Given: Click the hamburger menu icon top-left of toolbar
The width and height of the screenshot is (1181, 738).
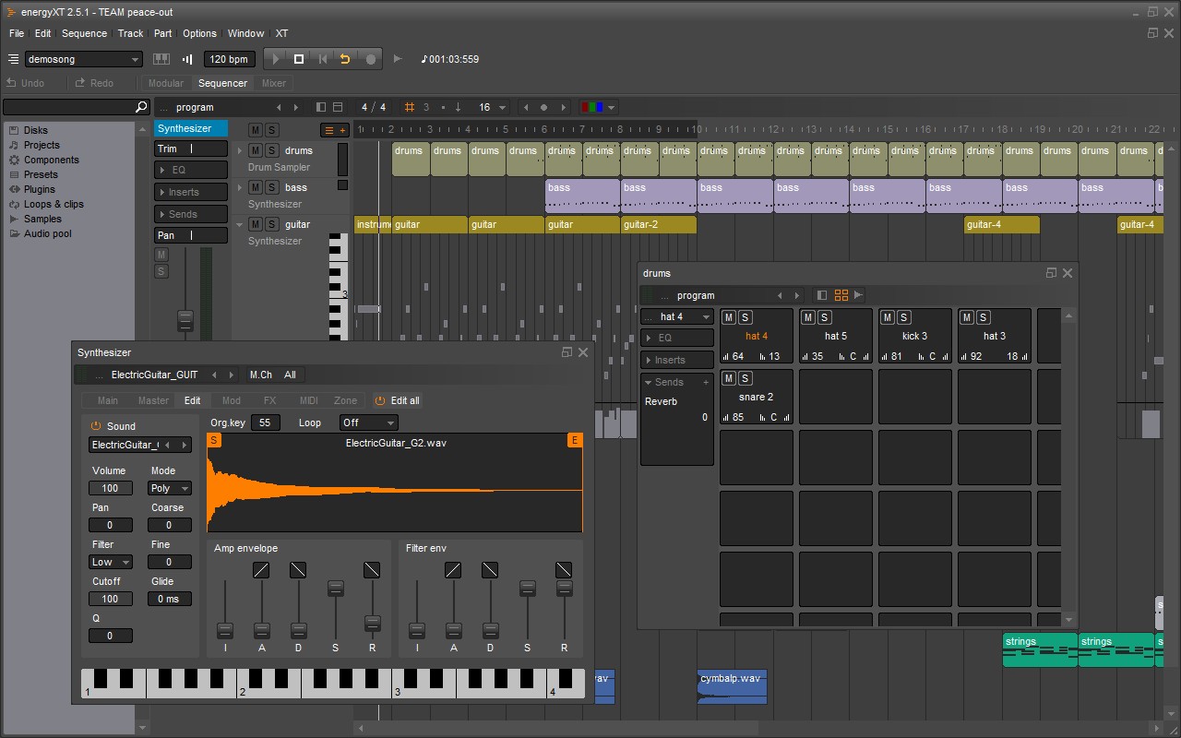Looking at the screenshot, I should pos(12,58).
